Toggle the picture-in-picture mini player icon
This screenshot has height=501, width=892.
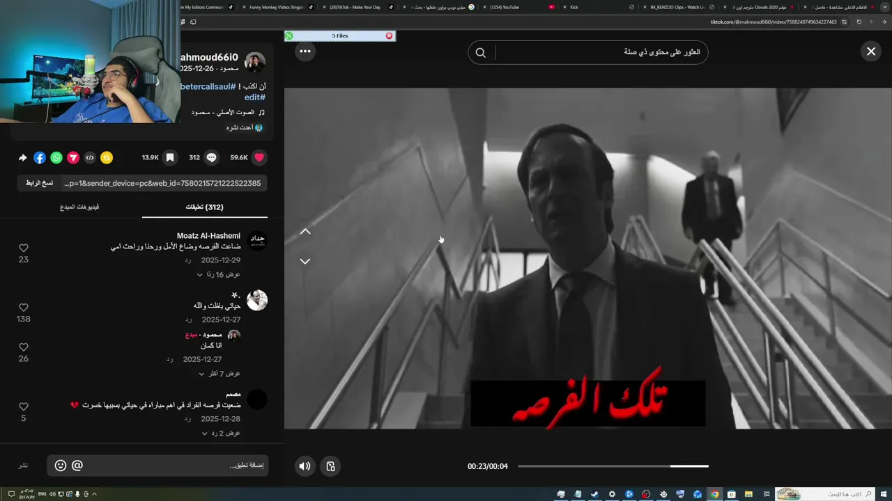tap(331, 466)
